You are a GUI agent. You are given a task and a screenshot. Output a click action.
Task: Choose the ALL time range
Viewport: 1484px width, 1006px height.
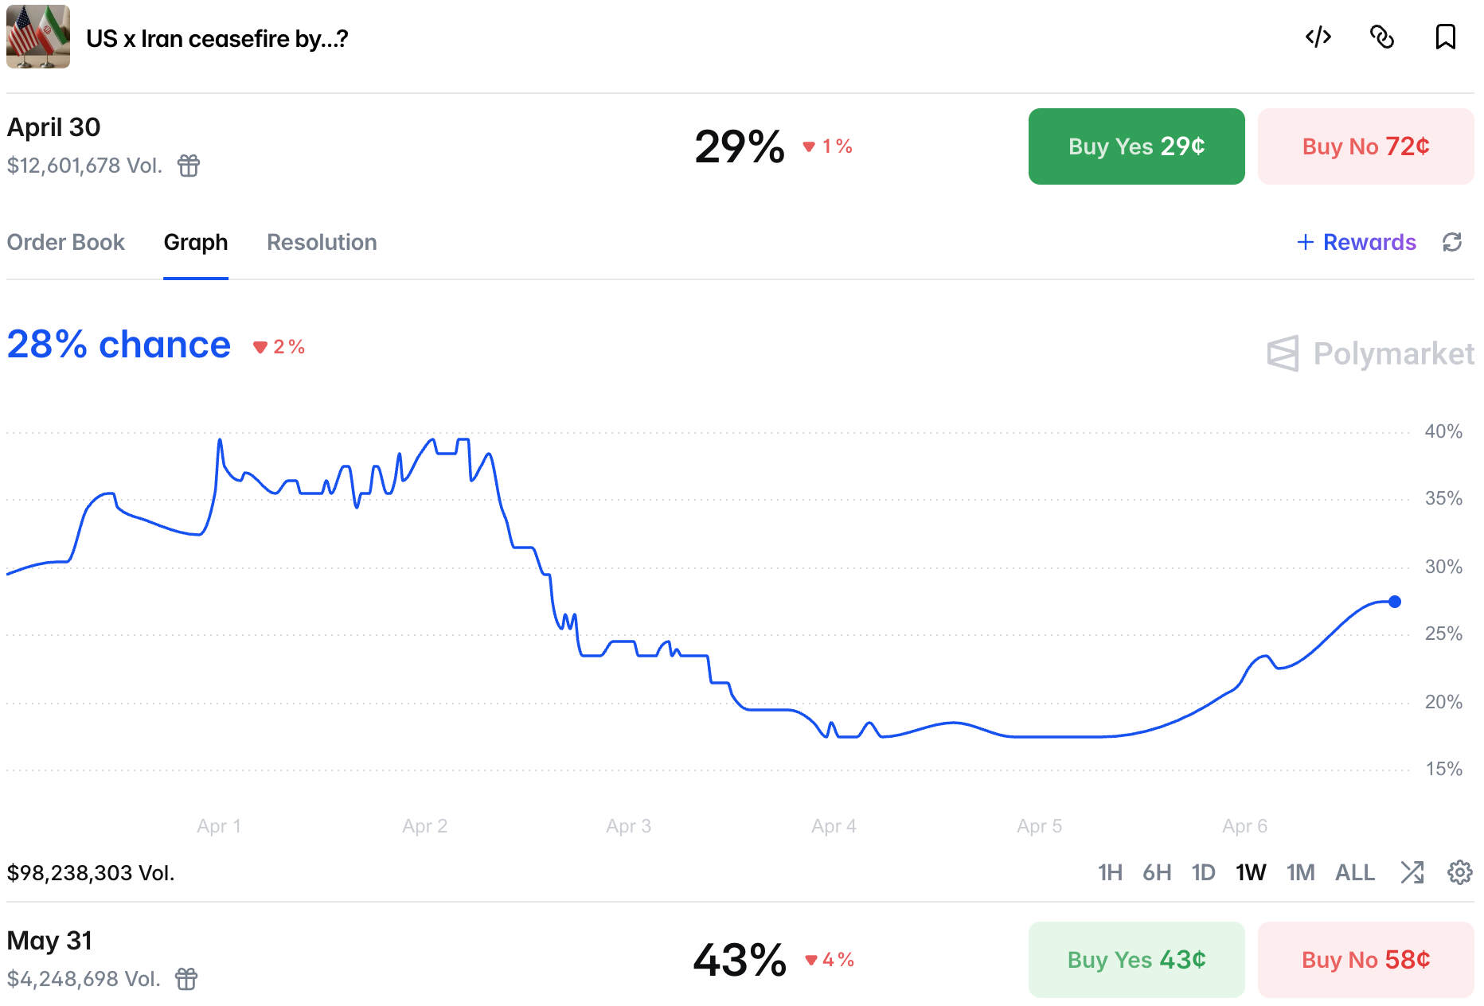coord(1354,872)
